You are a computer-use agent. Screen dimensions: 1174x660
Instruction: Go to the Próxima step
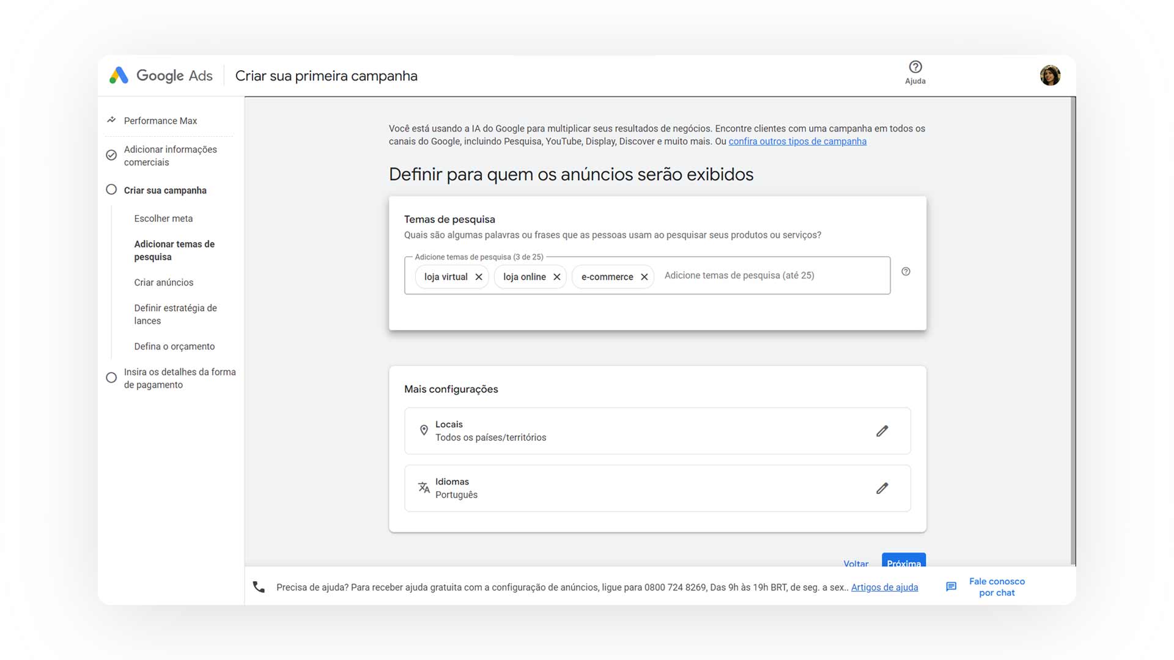tap(904, 560)
